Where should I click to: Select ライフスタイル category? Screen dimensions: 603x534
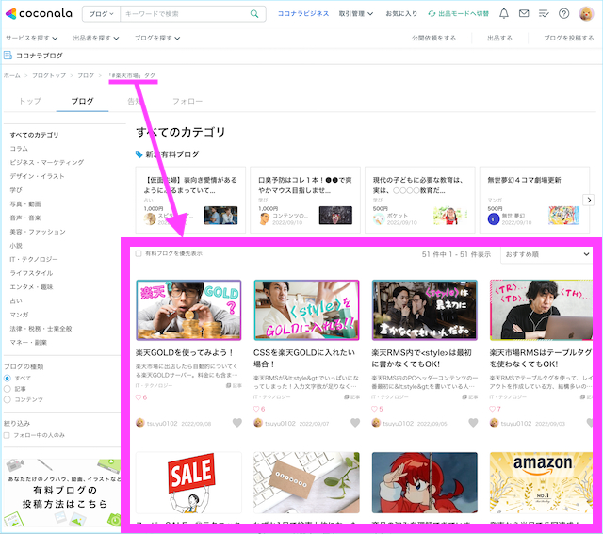pos(31,273)
